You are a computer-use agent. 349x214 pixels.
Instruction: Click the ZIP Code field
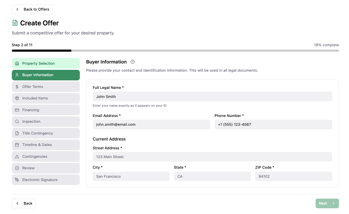(293, 177)
